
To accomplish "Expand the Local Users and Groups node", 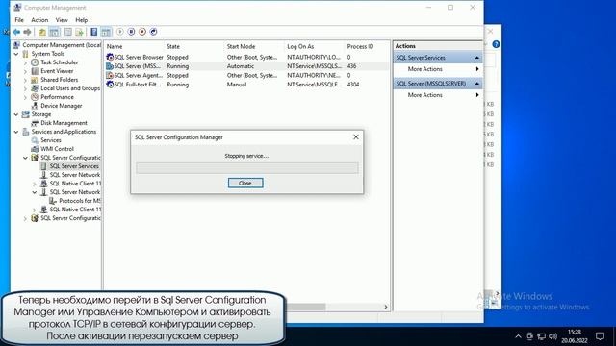I will point(25,88).
